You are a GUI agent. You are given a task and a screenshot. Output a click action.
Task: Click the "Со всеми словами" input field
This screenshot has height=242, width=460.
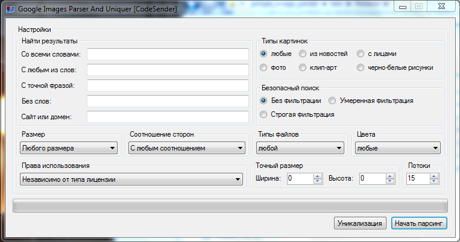click(x=168, y=54)
